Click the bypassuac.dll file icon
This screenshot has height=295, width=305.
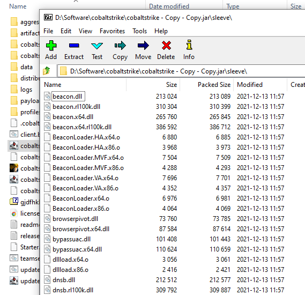tap(47, 239)
